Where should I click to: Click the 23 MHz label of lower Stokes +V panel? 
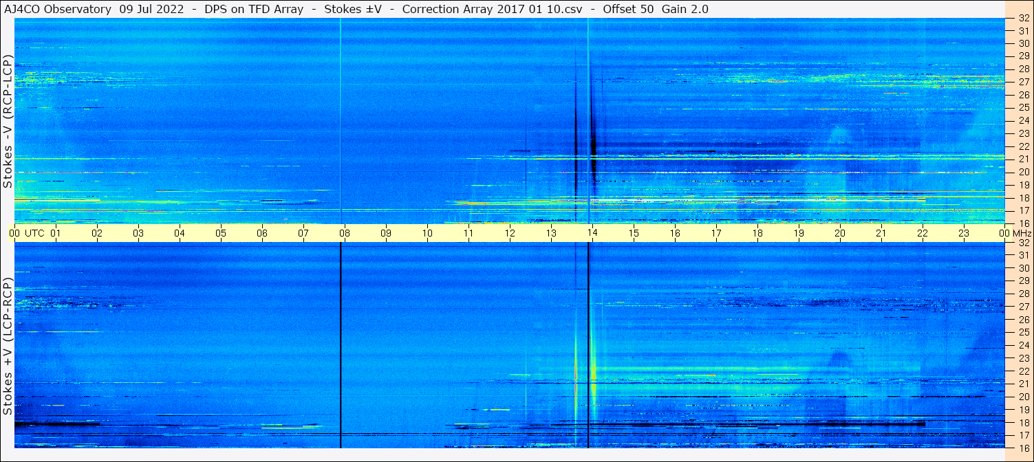coord(1023,358)
